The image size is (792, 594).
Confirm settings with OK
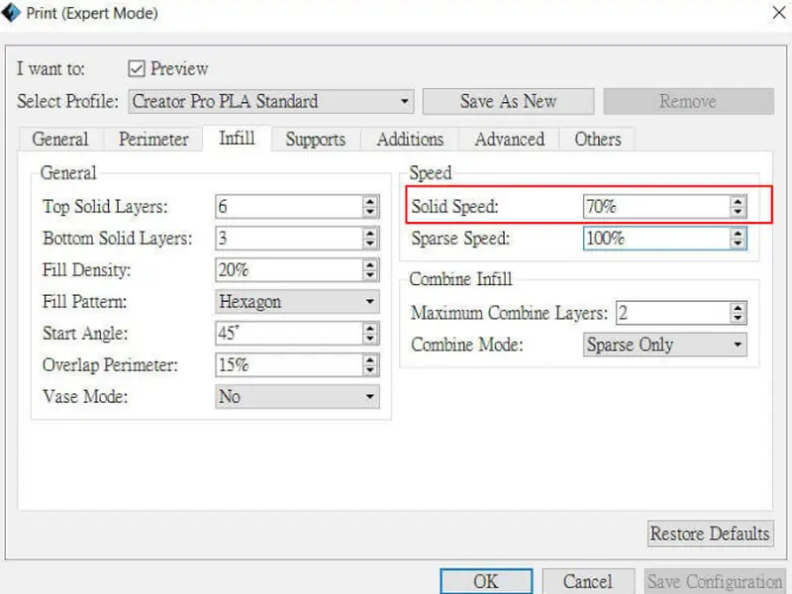(x=484, y=582)
